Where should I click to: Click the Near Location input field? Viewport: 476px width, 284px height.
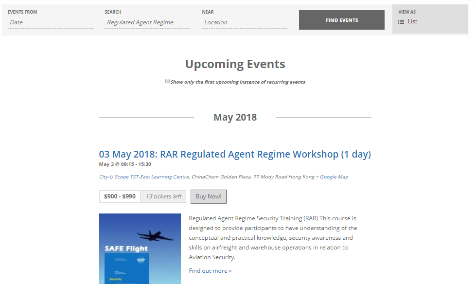244,22
